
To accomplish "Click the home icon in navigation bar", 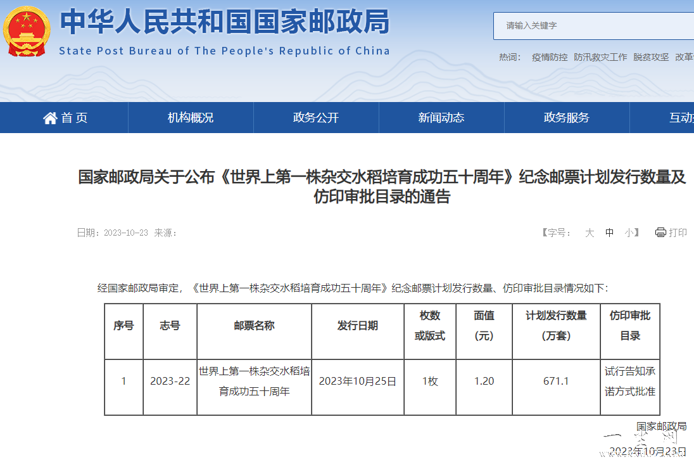I will [50, 118].
